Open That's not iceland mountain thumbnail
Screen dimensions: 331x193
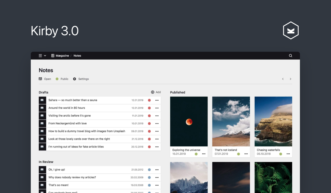231,121
